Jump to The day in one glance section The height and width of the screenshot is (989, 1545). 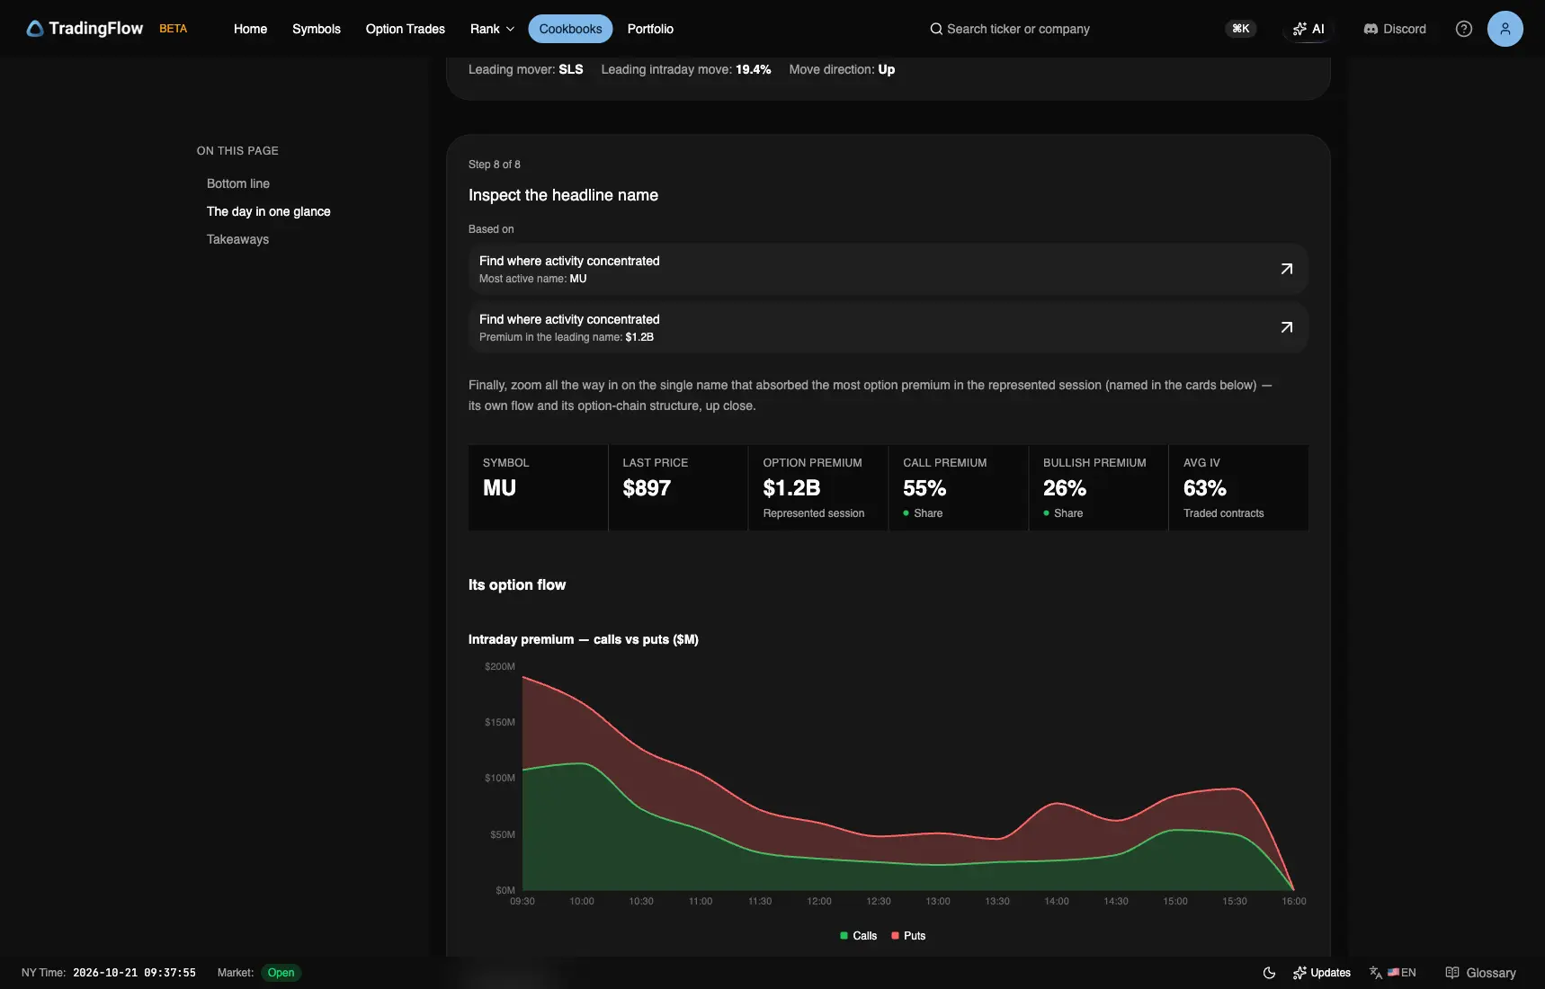pyautogui.click(x=269, y=211)
